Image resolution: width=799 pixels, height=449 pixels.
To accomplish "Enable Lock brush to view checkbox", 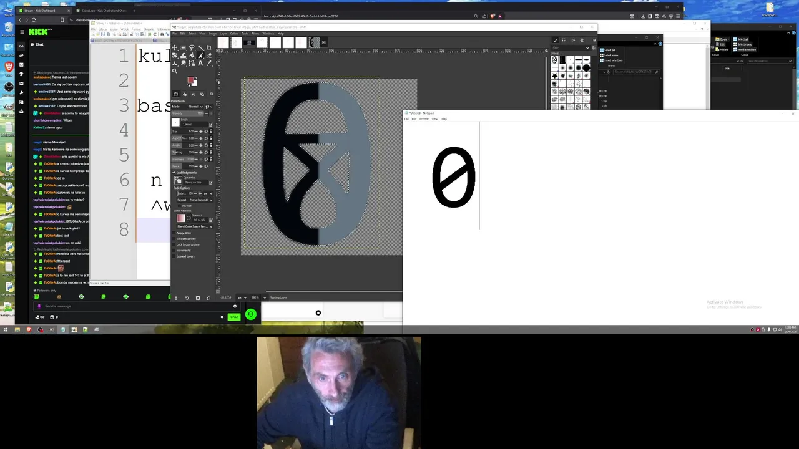I will click(x=174, y=244).
